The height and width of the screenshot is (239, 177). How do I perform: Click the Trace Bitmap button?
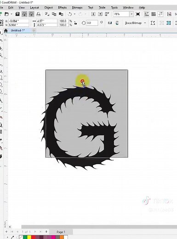click(x=133, y=23)
